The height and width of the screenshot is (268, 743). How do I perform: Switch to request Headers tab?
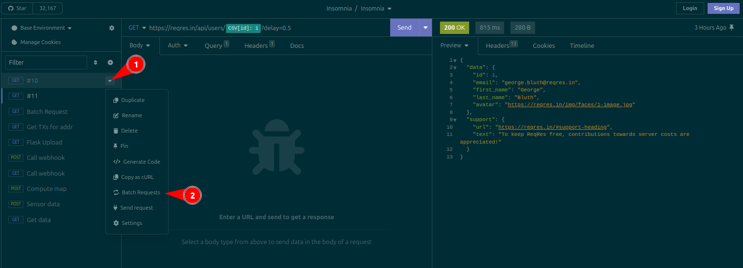[x=259, y=45]
